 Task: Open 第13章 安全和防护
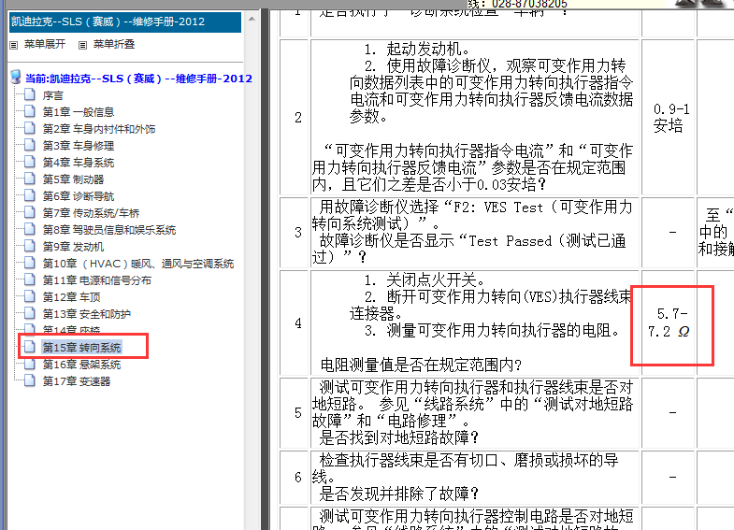(87, 314)
